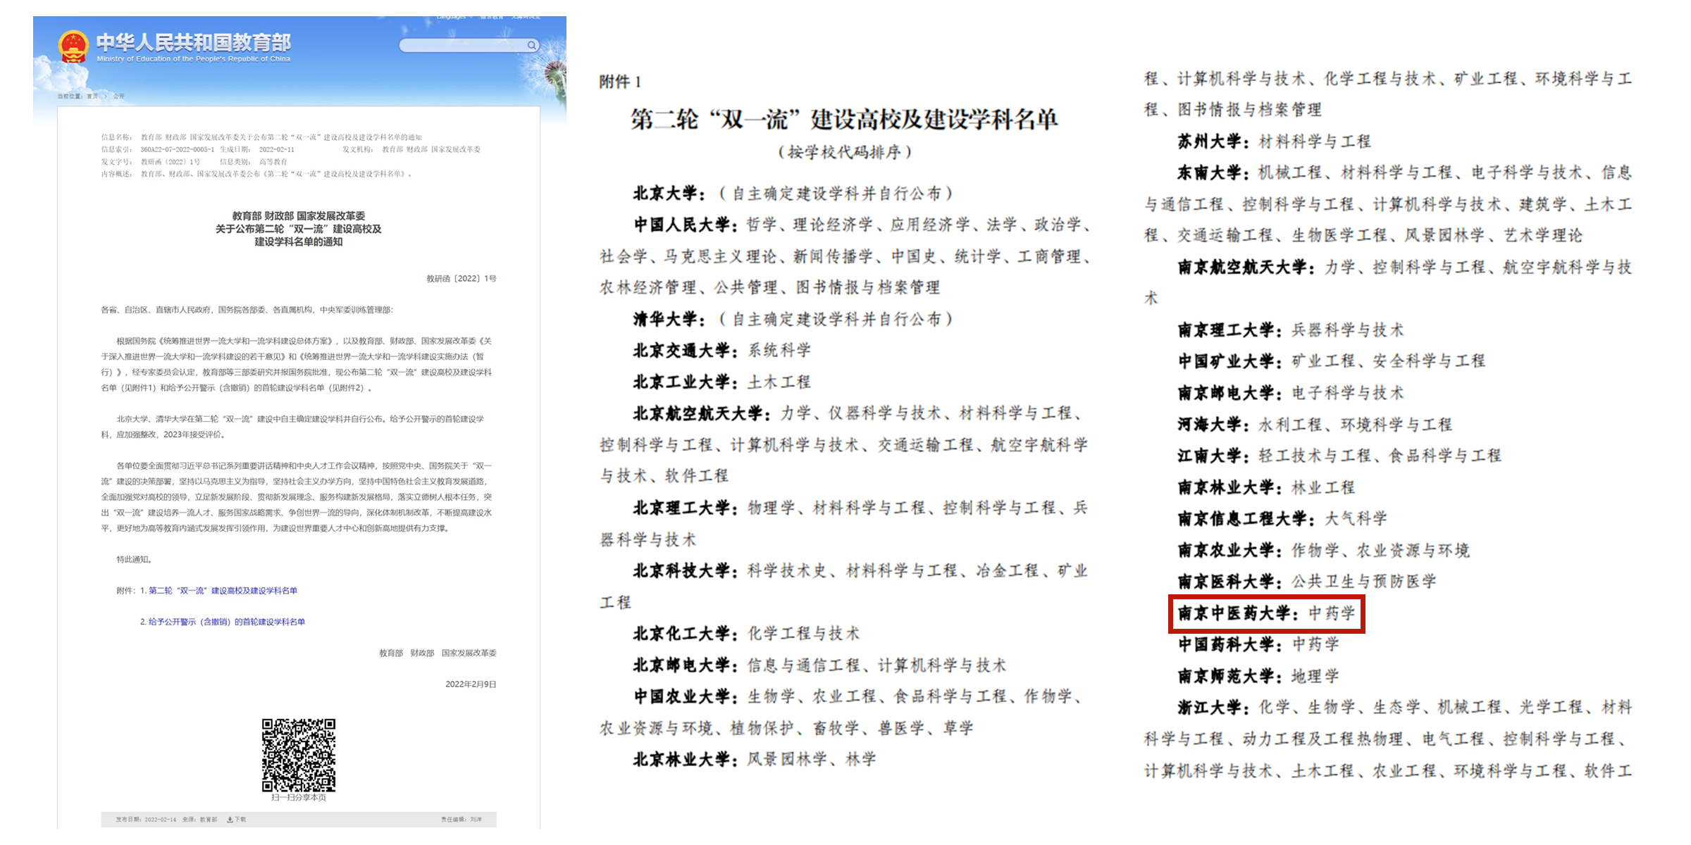Screen dimensions: 1691x845
Task: Click the breadcrumb arrow between 首页 and 公开
Action: [x=106, y=96]
